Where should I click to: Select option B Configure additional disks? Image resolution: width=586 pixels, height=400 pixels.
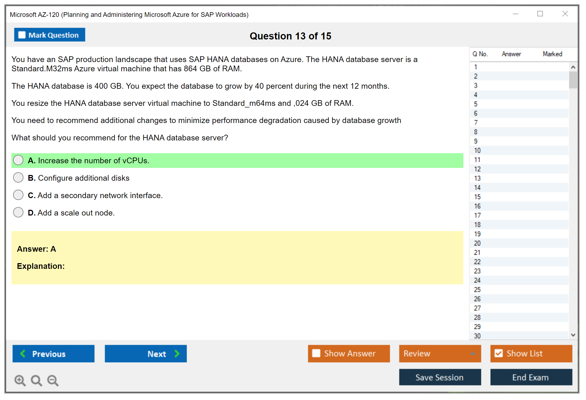click(18, 177)
